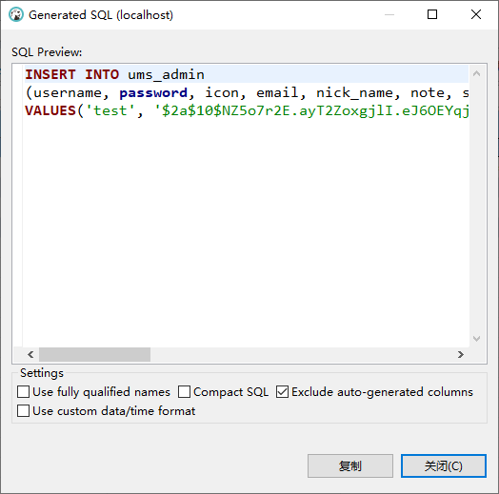Click the horizontal scrollbar right arrow
This screenshot has height=494, width=499.
click(461, 354)
